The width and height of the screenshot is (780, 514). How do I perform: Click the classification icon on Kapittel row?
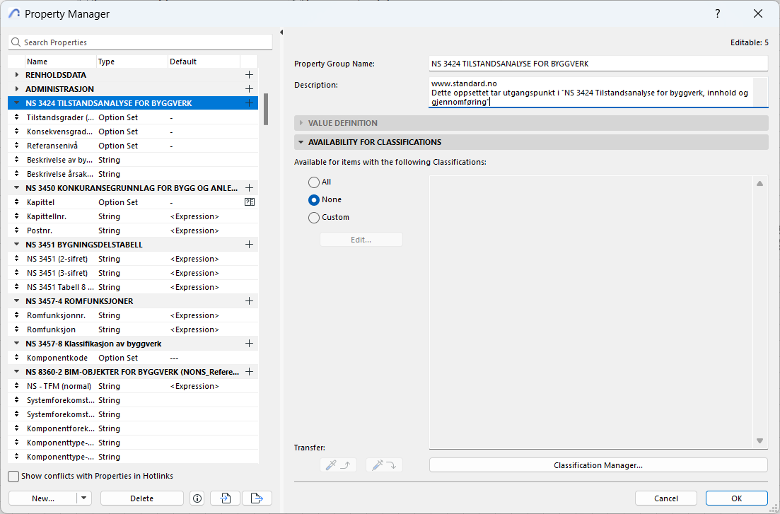point(249,202)
